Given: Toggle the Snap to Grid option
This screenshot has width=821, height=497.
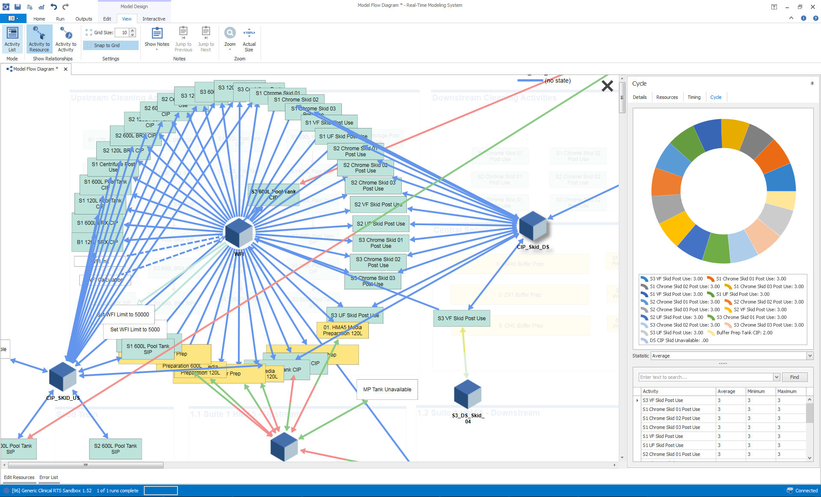Looking at the screenshot, I should (x=111, y=45).
